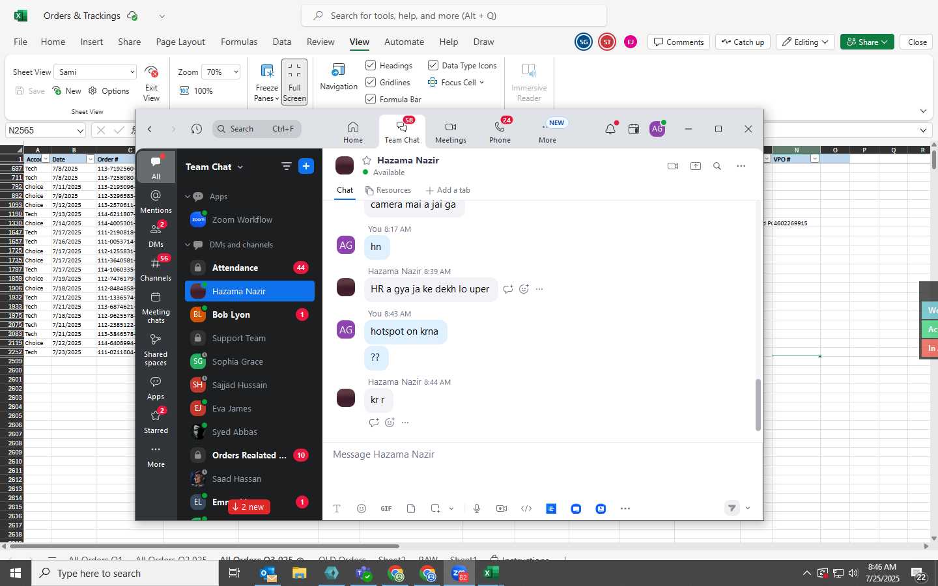
Task: Open Shared spaces in Zoom sidebar
Action: (156, 350)
